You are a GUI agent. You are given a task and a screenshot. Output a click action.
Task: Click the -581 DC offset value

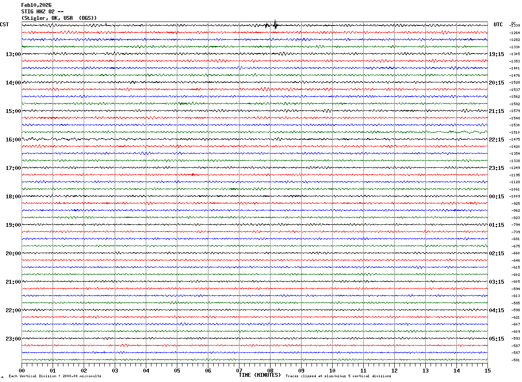(x=515, y=360)
